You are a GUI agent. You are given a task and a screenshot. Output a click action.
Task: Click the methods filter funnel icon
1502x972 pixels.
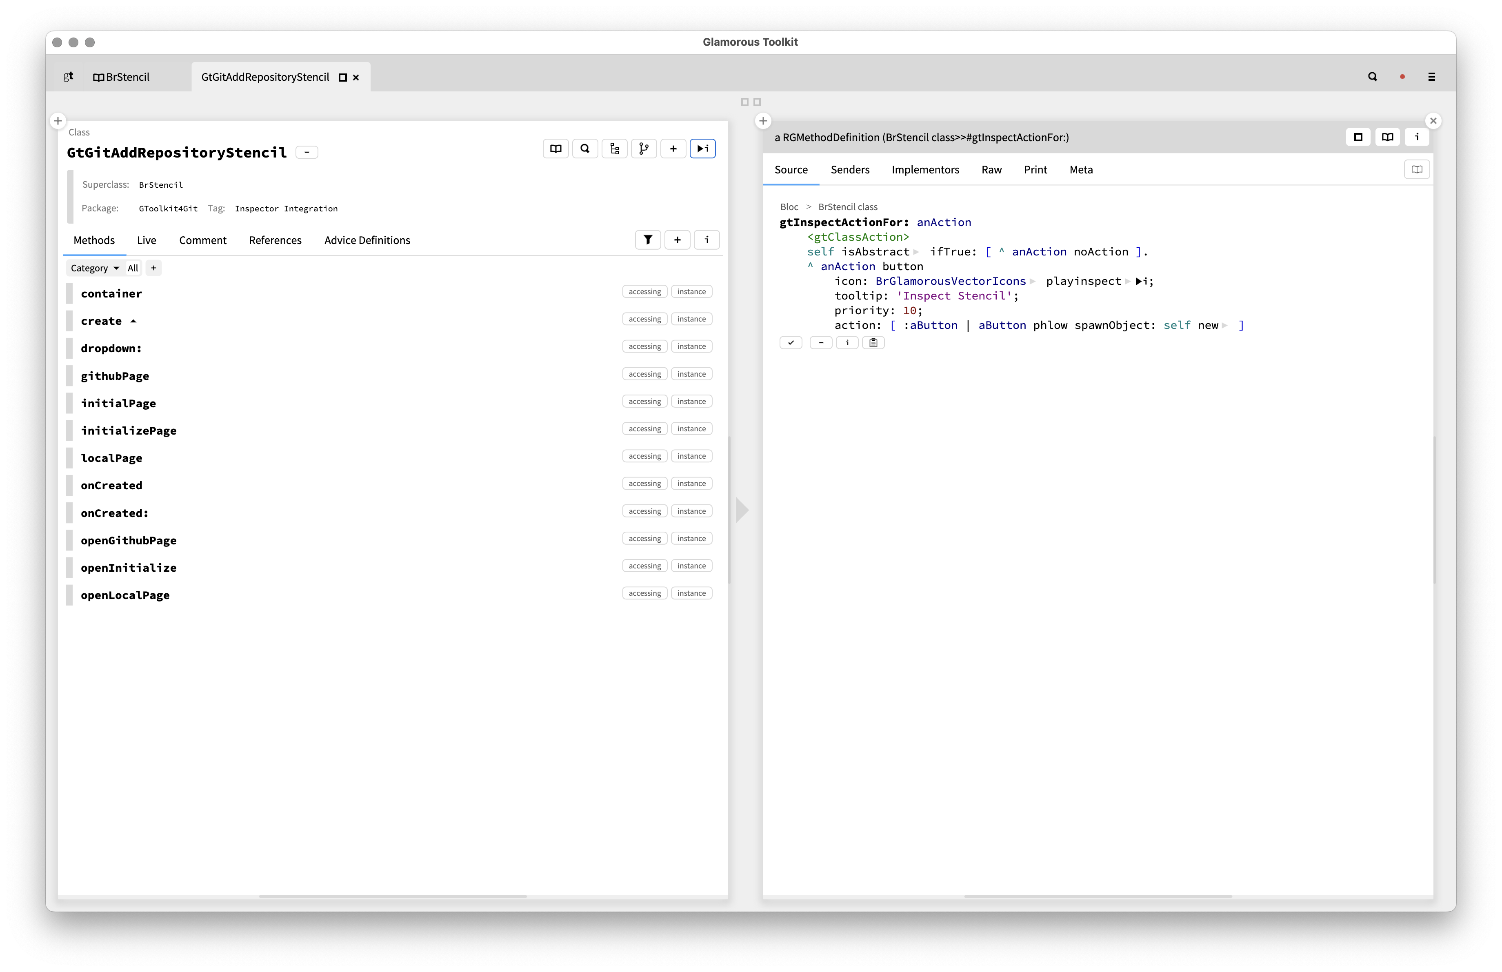pyautogui.click(x=647, y=240)
